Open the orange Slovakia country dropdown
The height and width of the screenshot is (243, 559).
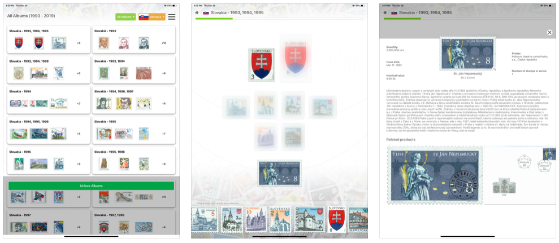point(152,17)
